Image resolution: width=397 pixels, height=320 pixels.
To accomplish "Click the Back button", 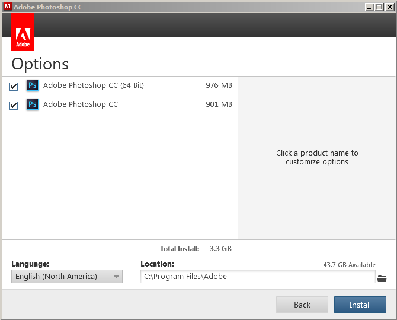I will click(302, 305).
